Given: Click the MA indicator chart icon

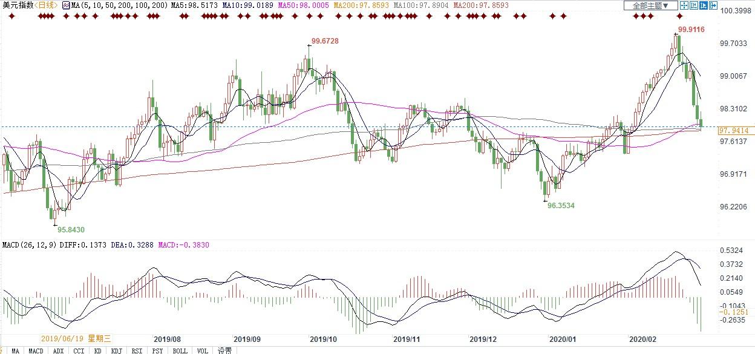Looking at the screenshot, I should pos(66,5).
